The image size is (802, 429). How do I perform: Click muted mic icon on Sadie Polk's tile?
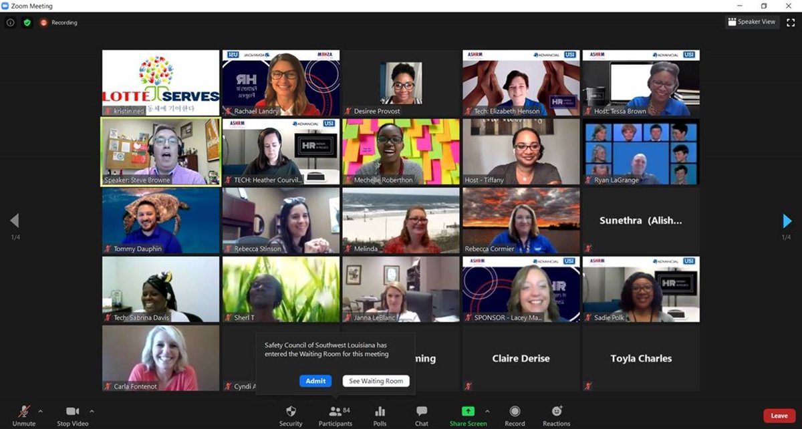tap(588, 317)
